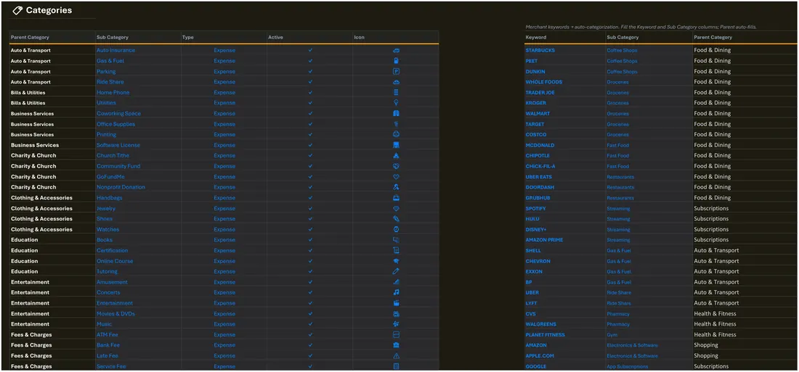Select the Shoes row icon
Image resolution: width=799 pixels, height=372 pixels.
tap(396, 219)
